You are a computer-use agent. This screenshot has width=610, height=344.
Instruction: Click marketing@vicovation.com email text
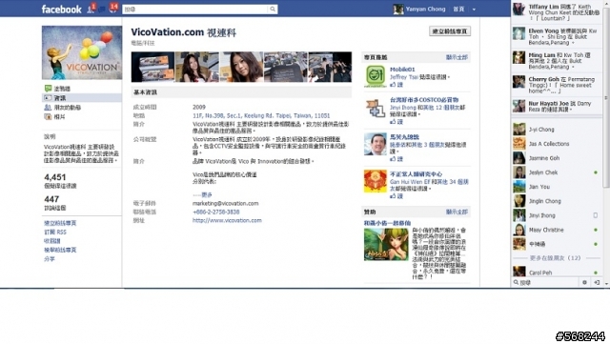[x=225, y=203]
